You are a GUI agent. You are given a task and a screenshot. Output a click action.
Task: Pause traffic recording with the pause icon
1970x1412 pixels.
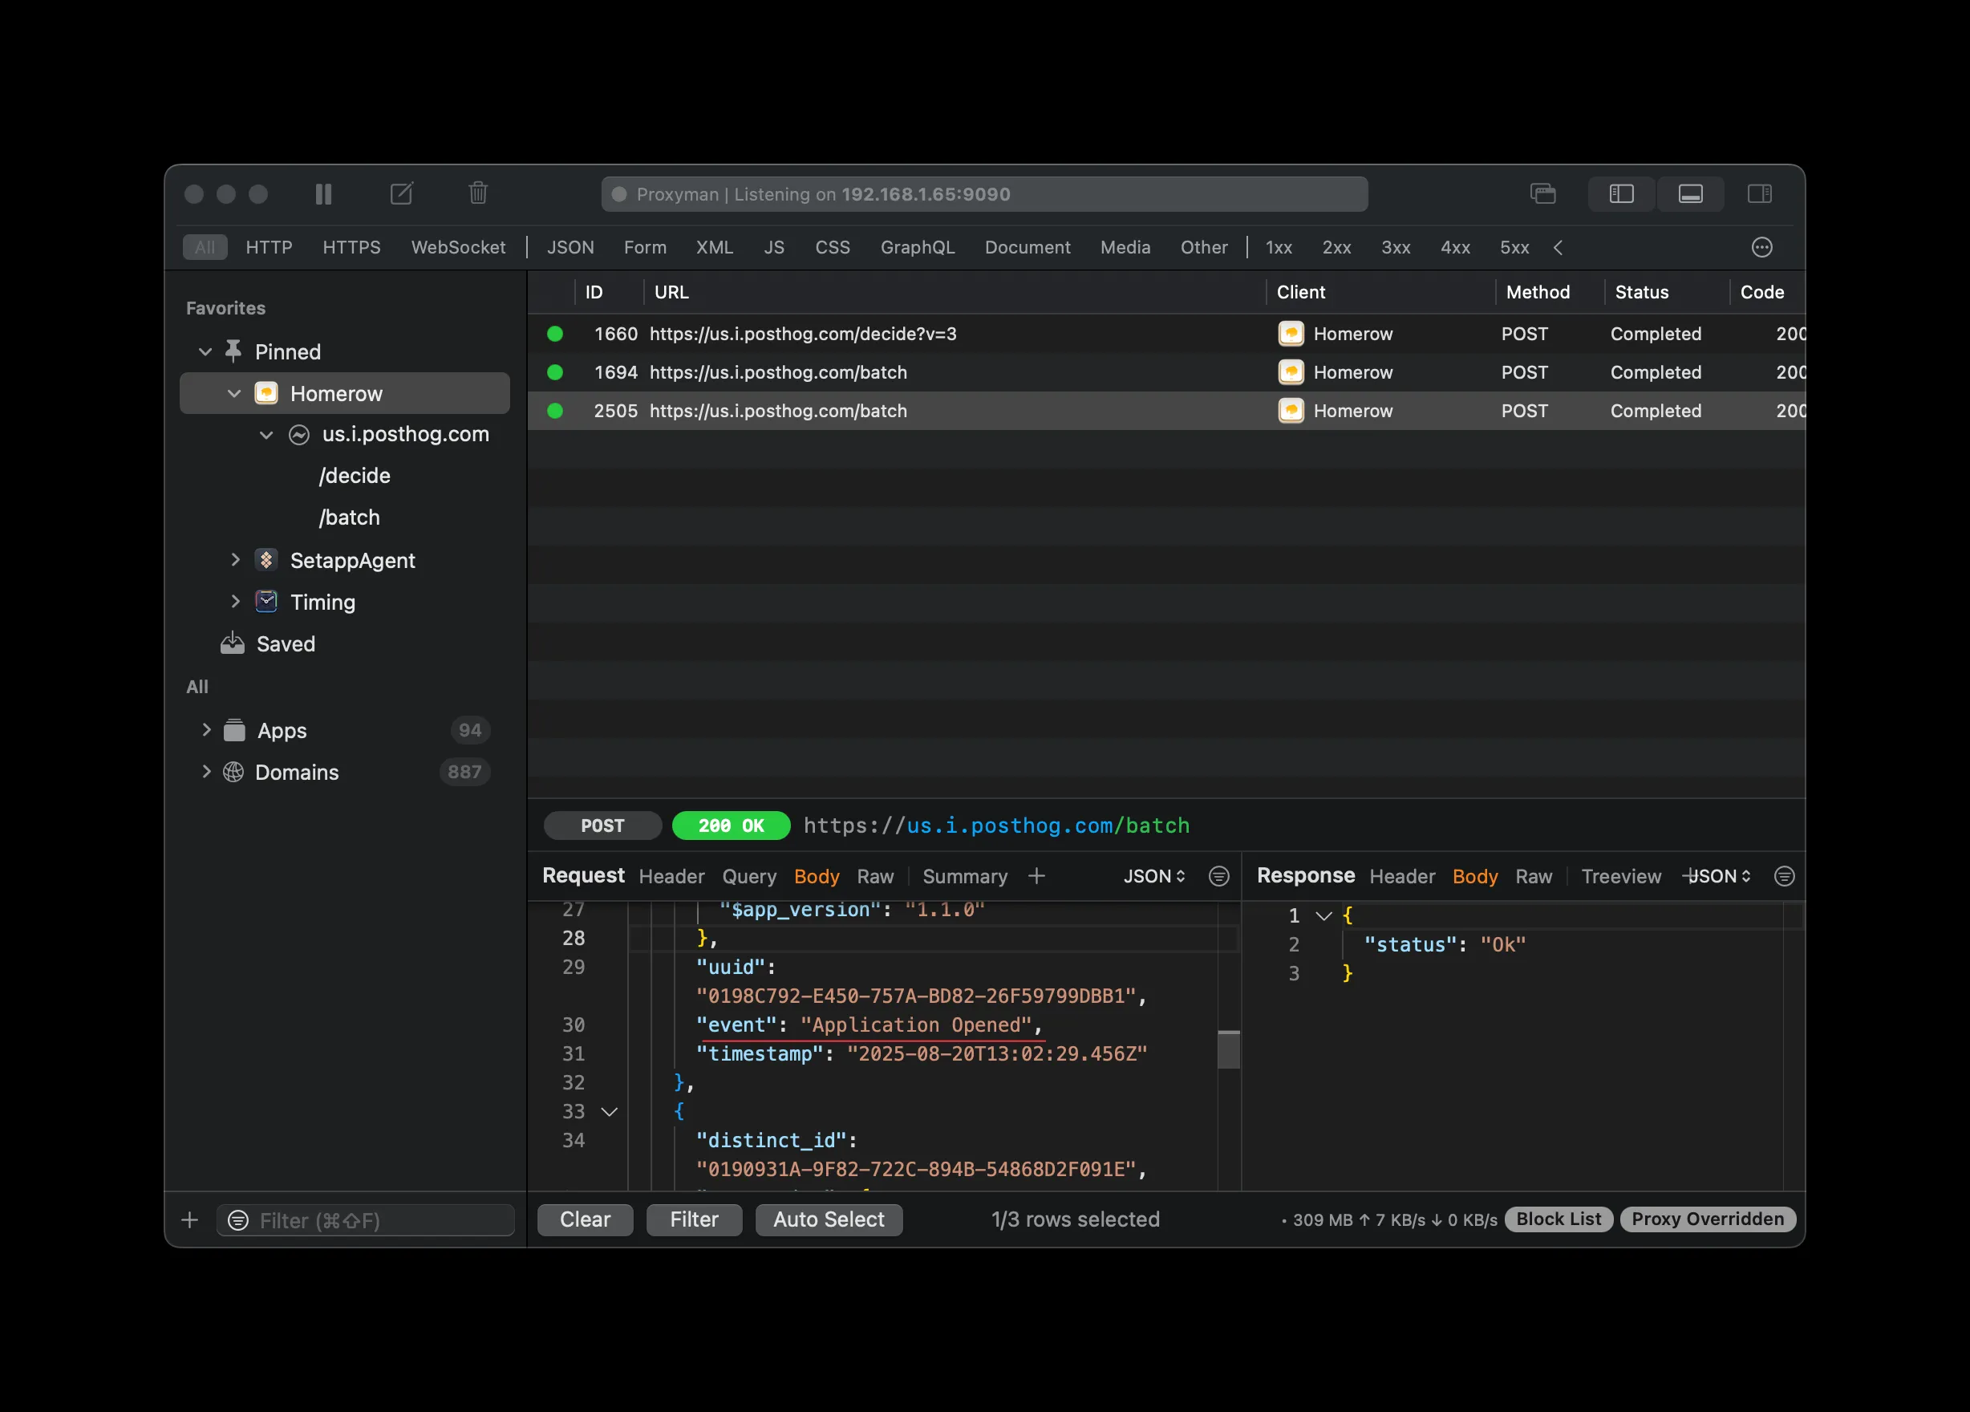323,194
